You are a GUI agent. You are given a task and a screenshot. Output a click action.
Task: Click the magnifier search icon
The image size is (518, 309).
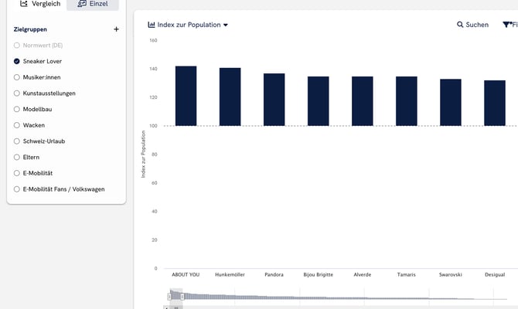(x=461, y=25)
